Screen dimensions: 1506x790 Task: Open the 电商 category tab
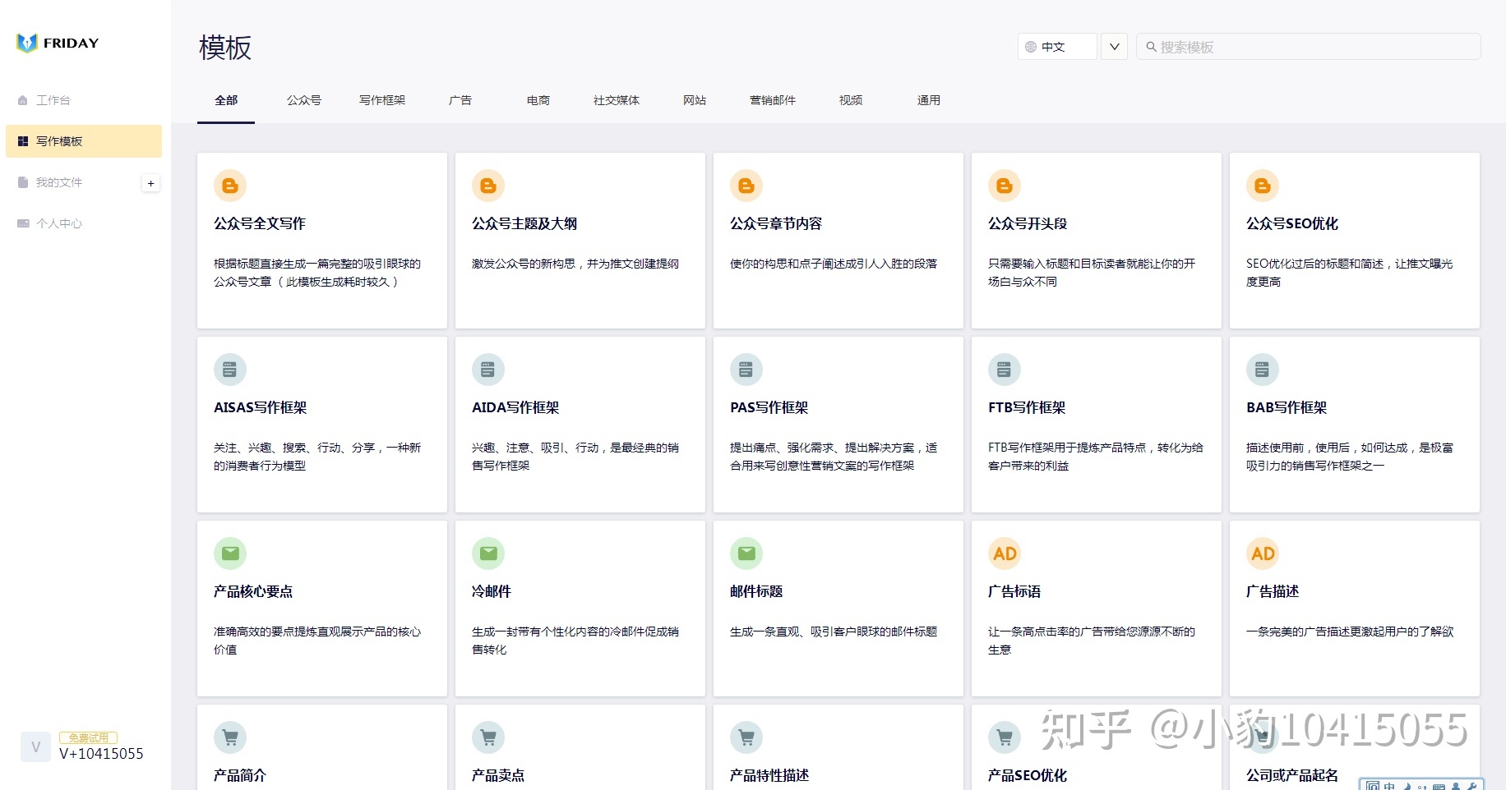(538, 100)
